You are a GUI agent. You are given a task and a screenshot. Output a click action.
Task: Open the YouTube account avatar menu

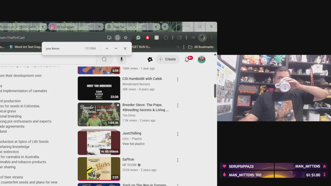point(202,59)
